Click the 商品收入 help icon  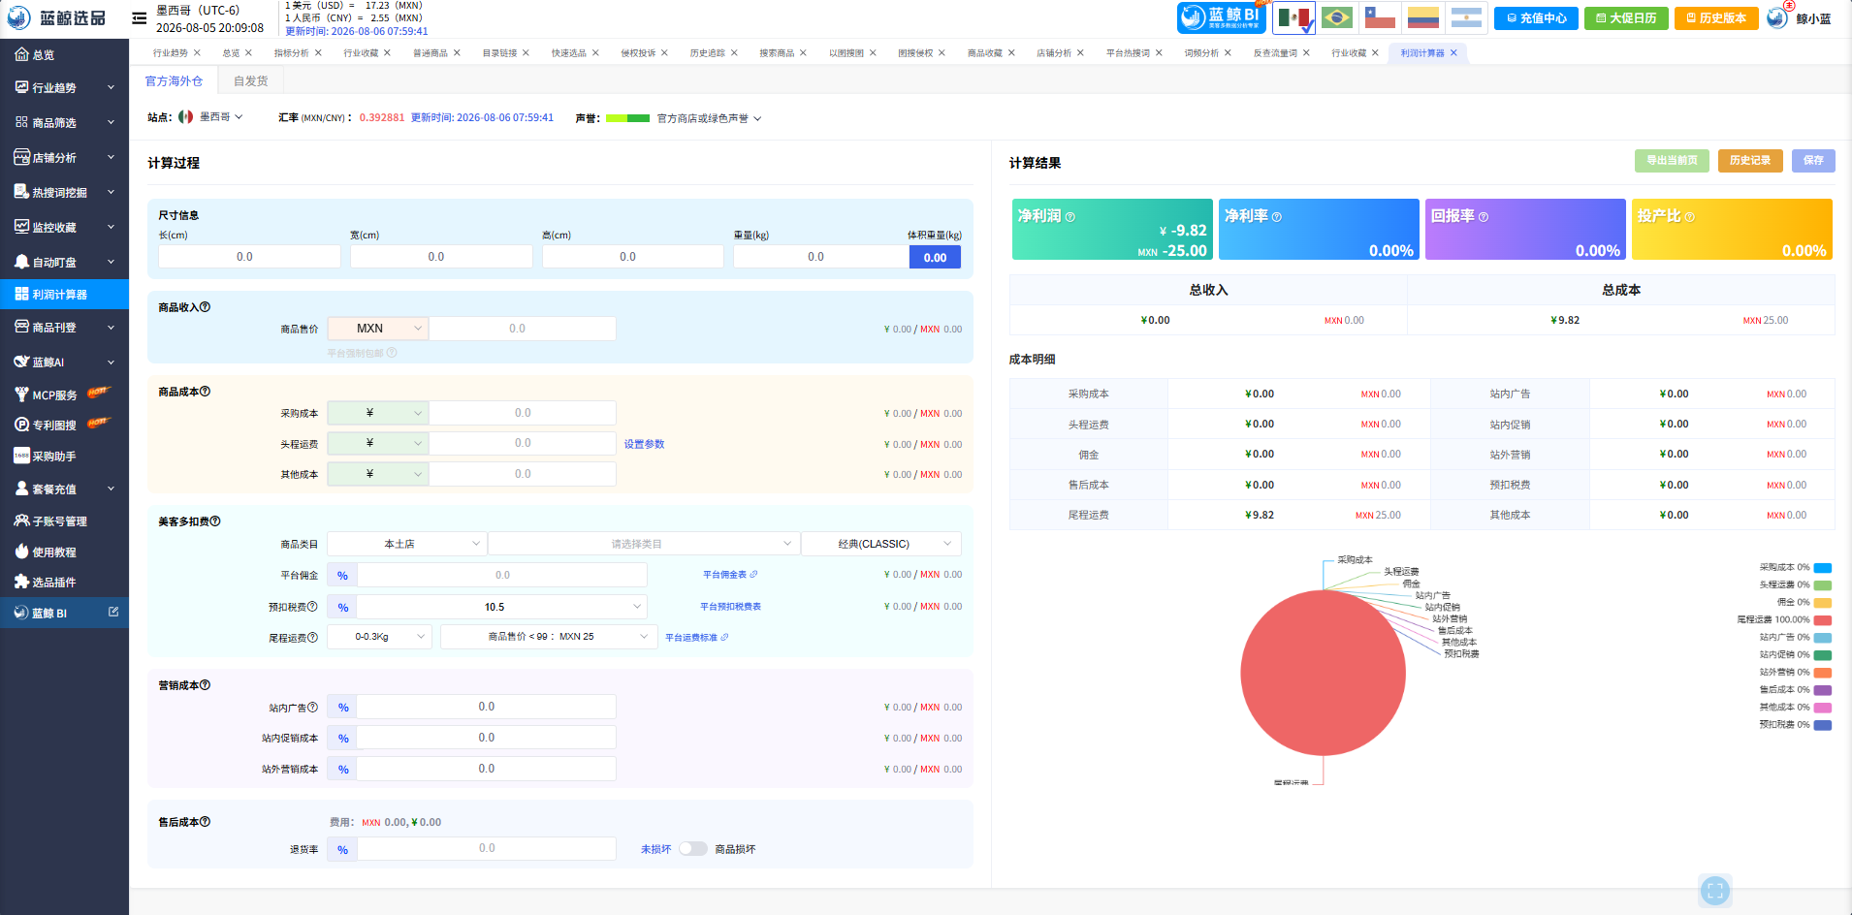(205, 307)
